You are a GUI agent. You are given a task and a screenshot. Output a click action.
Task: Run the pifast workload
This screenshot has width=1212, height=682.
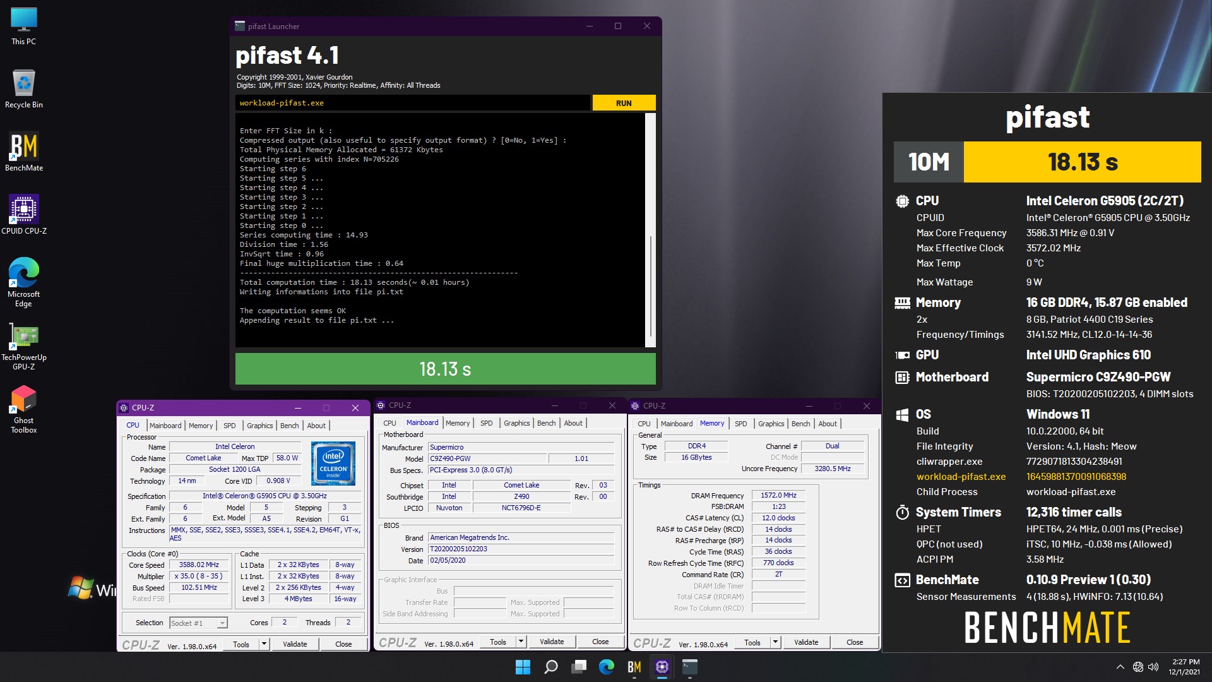click(624, 103)
